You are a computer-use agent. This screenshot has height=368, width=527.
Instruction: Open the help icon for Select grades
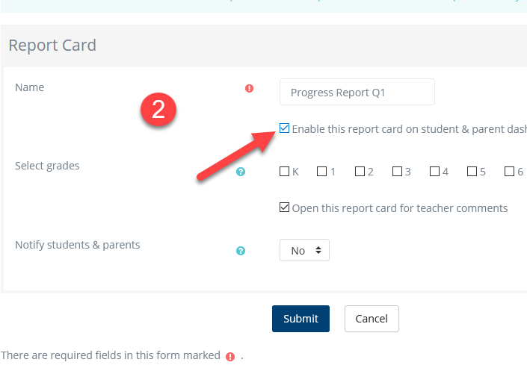pyautogui.click(x=241, y=172)
